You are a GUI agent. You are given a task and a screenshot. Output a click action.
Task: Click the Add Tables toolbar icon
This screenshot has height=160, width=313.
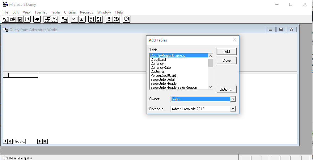coord(65,19)
